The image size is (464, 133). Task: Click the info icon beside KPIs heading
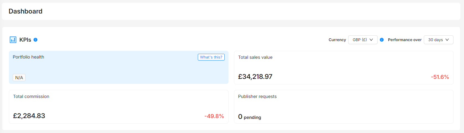(x=35, y=40)
